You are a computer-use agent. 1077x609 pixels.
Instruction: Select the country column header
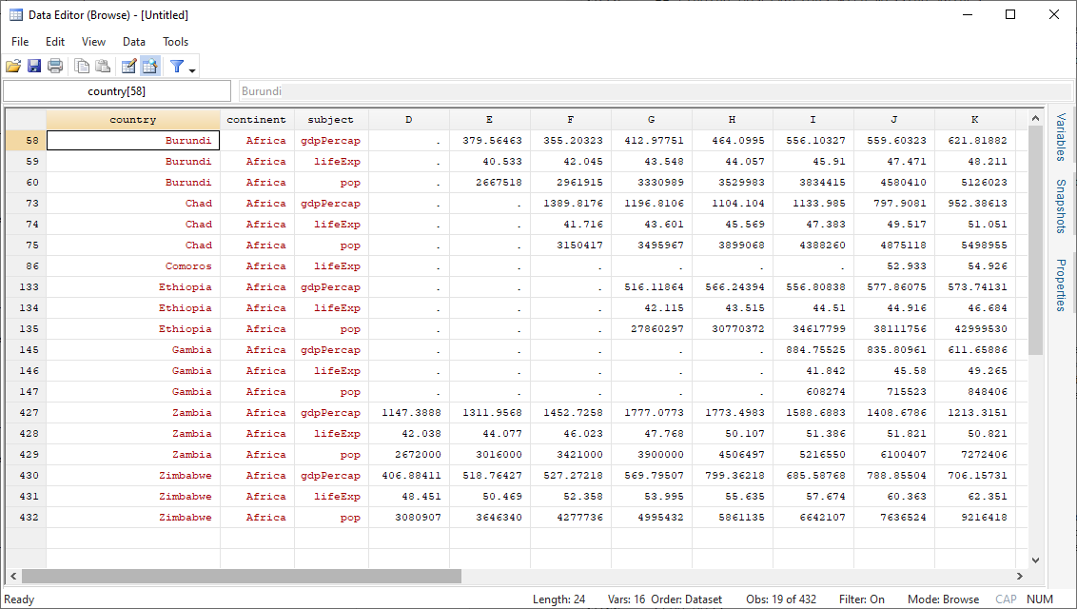(133, 120)
